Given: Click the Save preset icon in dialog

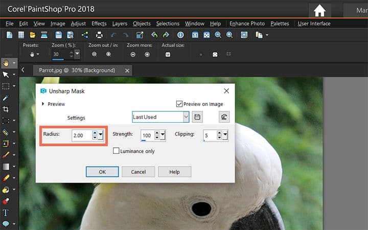Looking at the screenshot, I should tap(197, 117).
